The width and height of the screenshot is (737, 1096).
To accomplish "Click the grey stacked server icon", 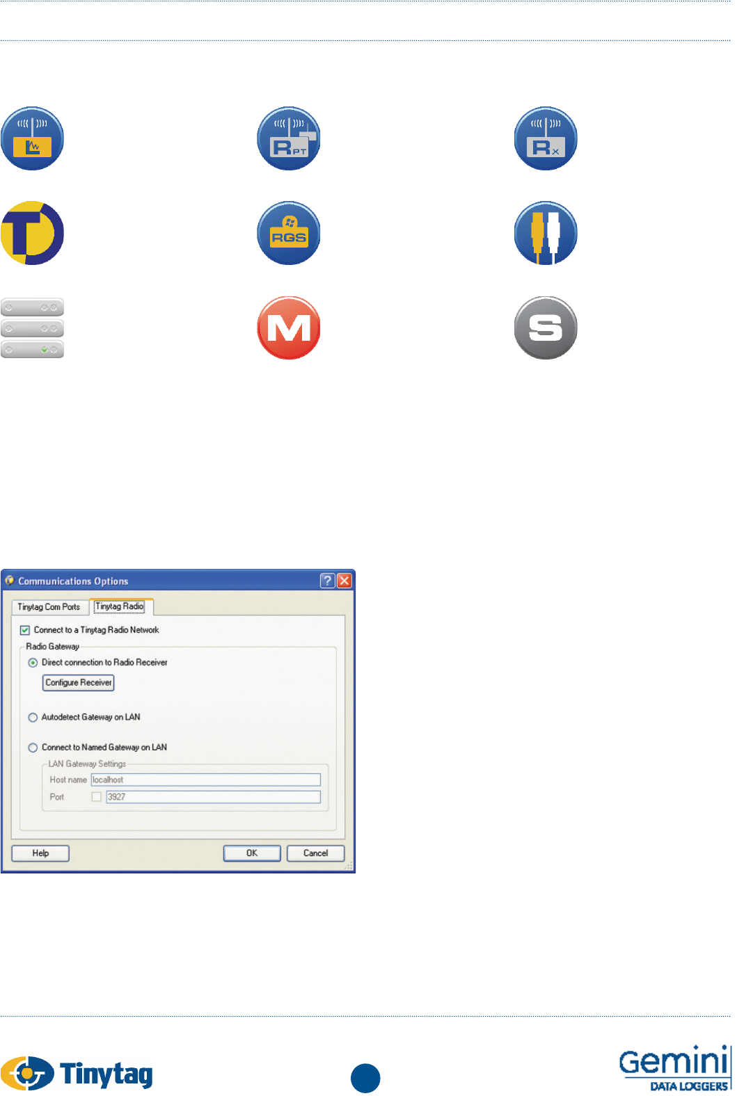I will [x=32, y=328].
